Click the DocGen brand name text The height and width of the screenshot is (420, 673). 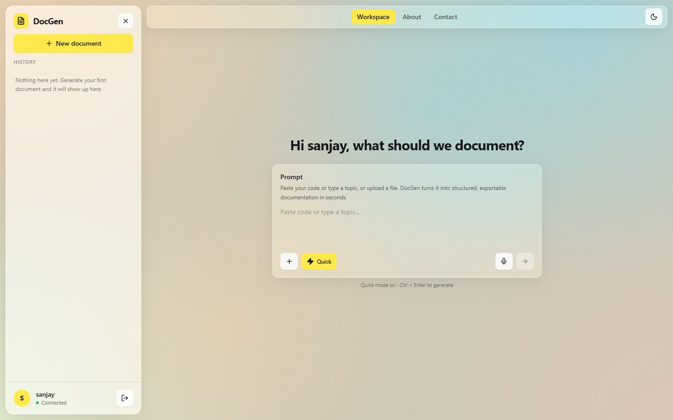point(48,21)
